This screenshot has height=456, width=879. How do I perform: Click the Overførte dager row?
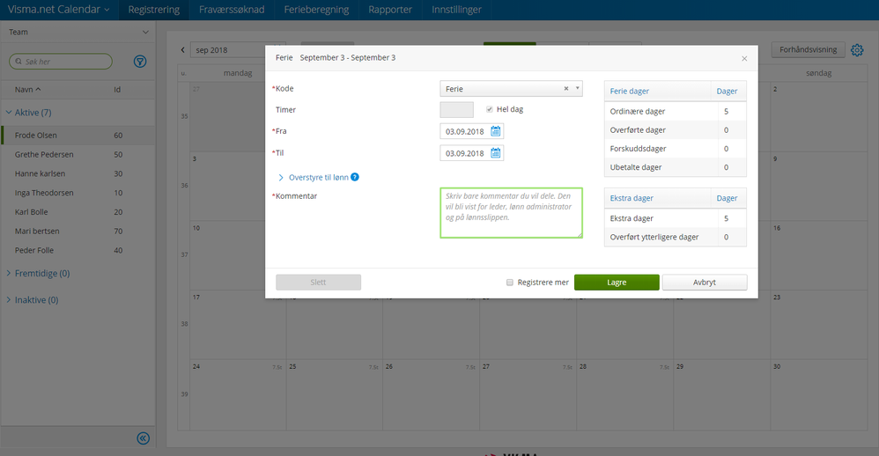675,130
